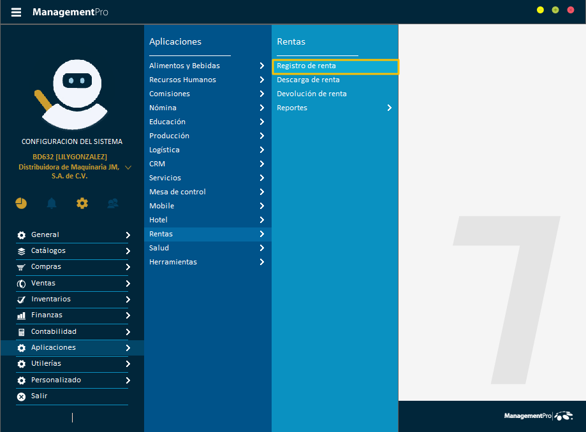The width and height of the screenshot is (586, 432).
Task: Click the Salir exit icon
Action: coord(21,396)
